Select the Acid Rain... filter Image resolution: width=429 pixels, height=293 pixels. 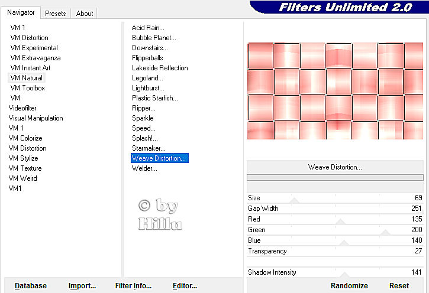[x=148, y=28]
